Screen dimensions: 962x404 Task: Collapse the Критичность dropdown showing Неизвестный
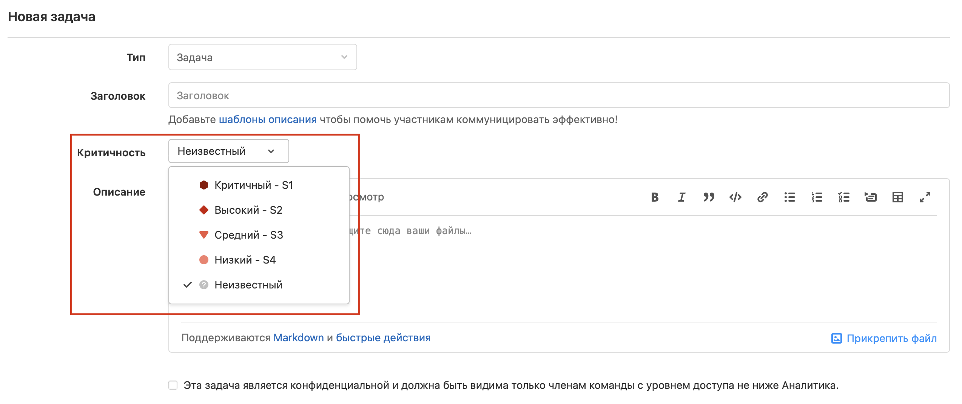point(228,151)
